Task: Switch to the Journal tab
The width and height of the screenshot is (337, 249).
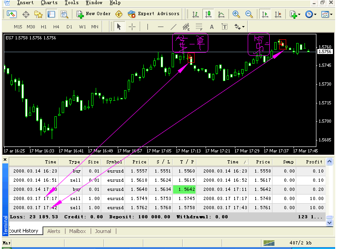Action: click(x=103, y=231)
